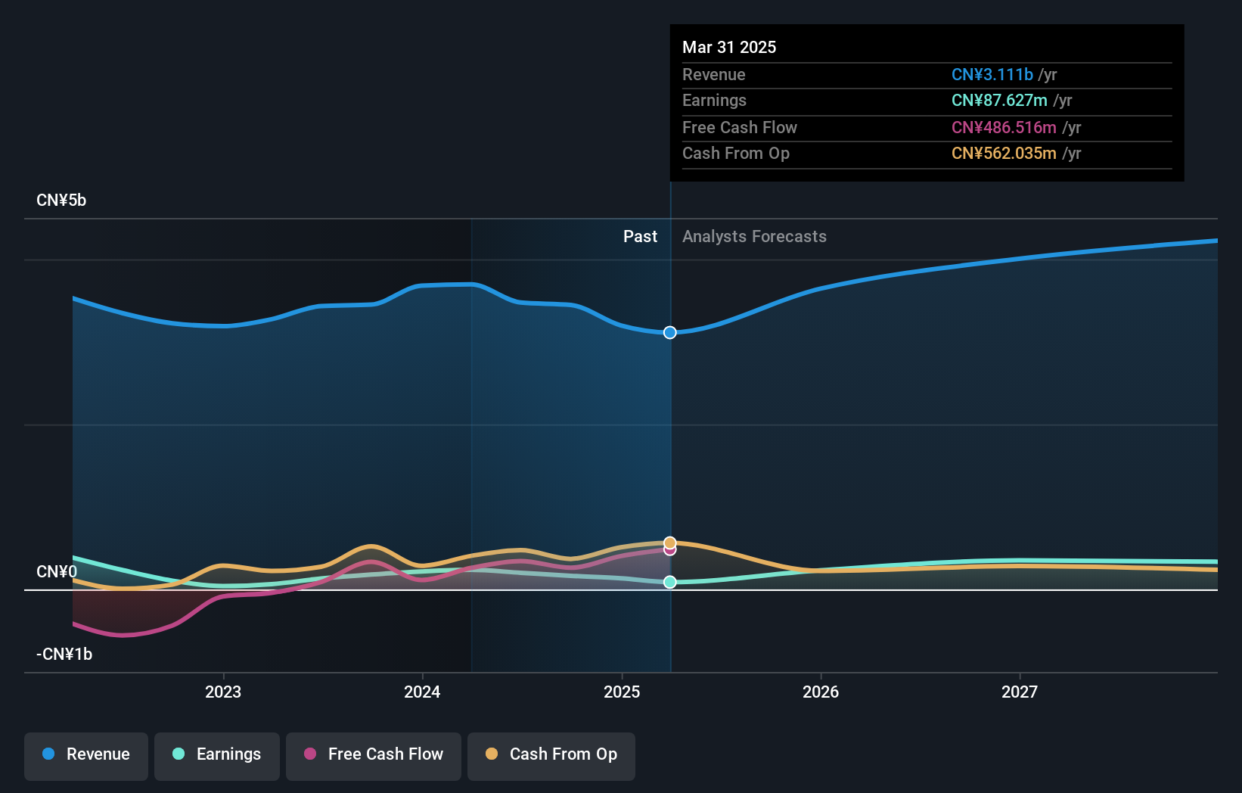Click the 2024 x-axis label
The width and height of the screenshot is (1242, 793).
click(x=422, y=692)
